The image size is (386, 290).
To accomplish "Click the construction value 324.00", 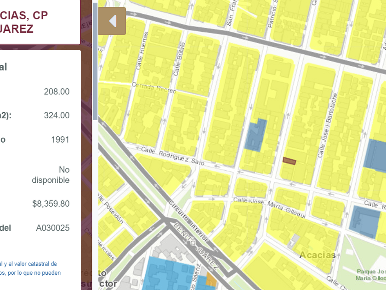I will [x=57, y=116].
